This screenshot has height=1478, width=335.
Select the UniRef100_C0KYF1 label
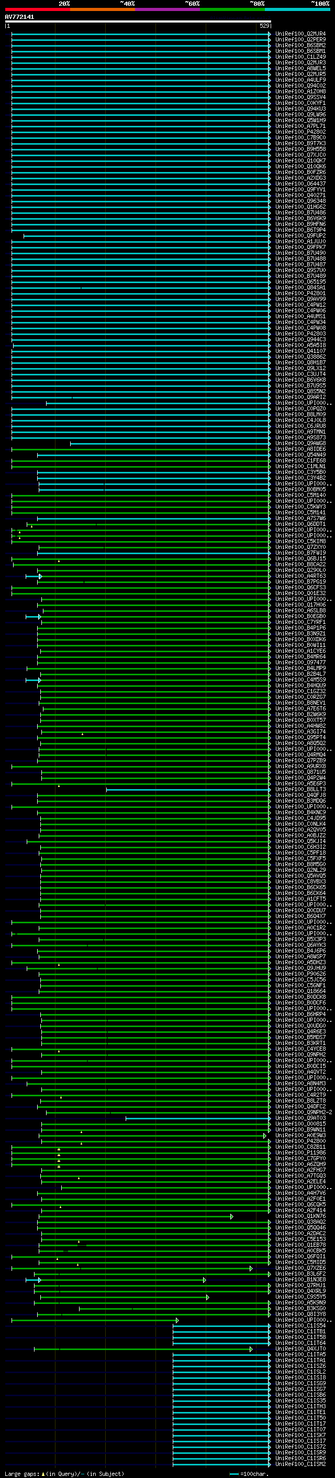pos(300,103)
